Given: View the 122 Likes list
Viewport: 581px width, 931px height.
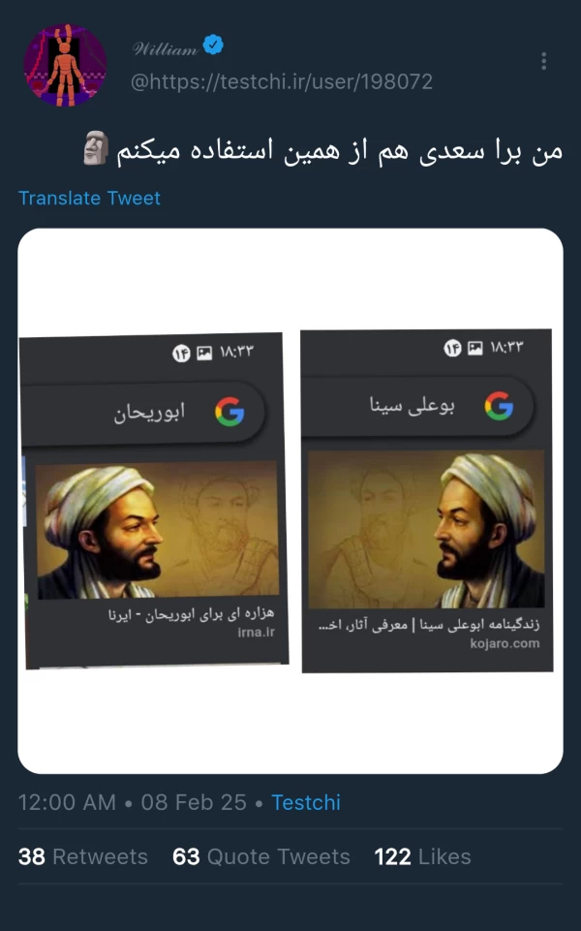Looking at the screenshot, I should click(x=421, y=856).
